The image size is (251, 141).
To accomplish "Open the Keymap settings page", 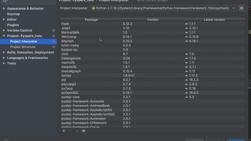I will [x=13, y=14].
